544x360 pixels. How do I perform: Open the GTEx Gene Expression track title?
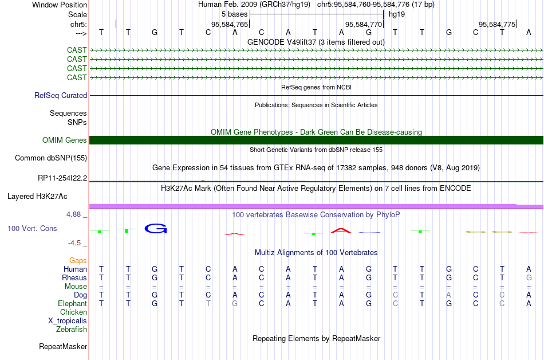click(316, 168)
